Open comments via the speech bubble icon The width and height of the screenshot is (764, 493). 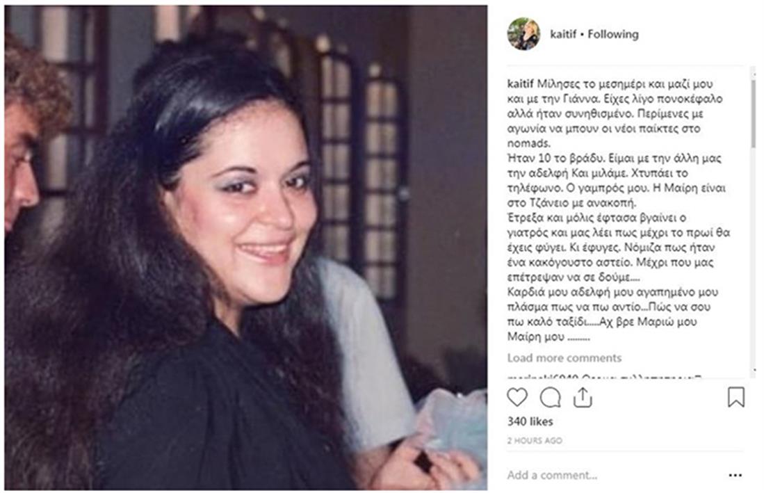click(550, 398)
